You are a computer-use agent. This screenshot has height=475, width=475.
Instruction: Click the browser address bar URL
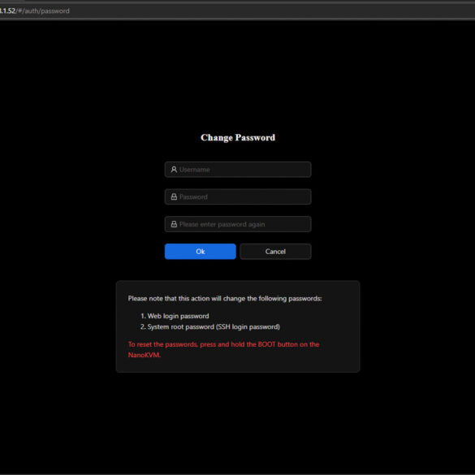pos(35,11)
